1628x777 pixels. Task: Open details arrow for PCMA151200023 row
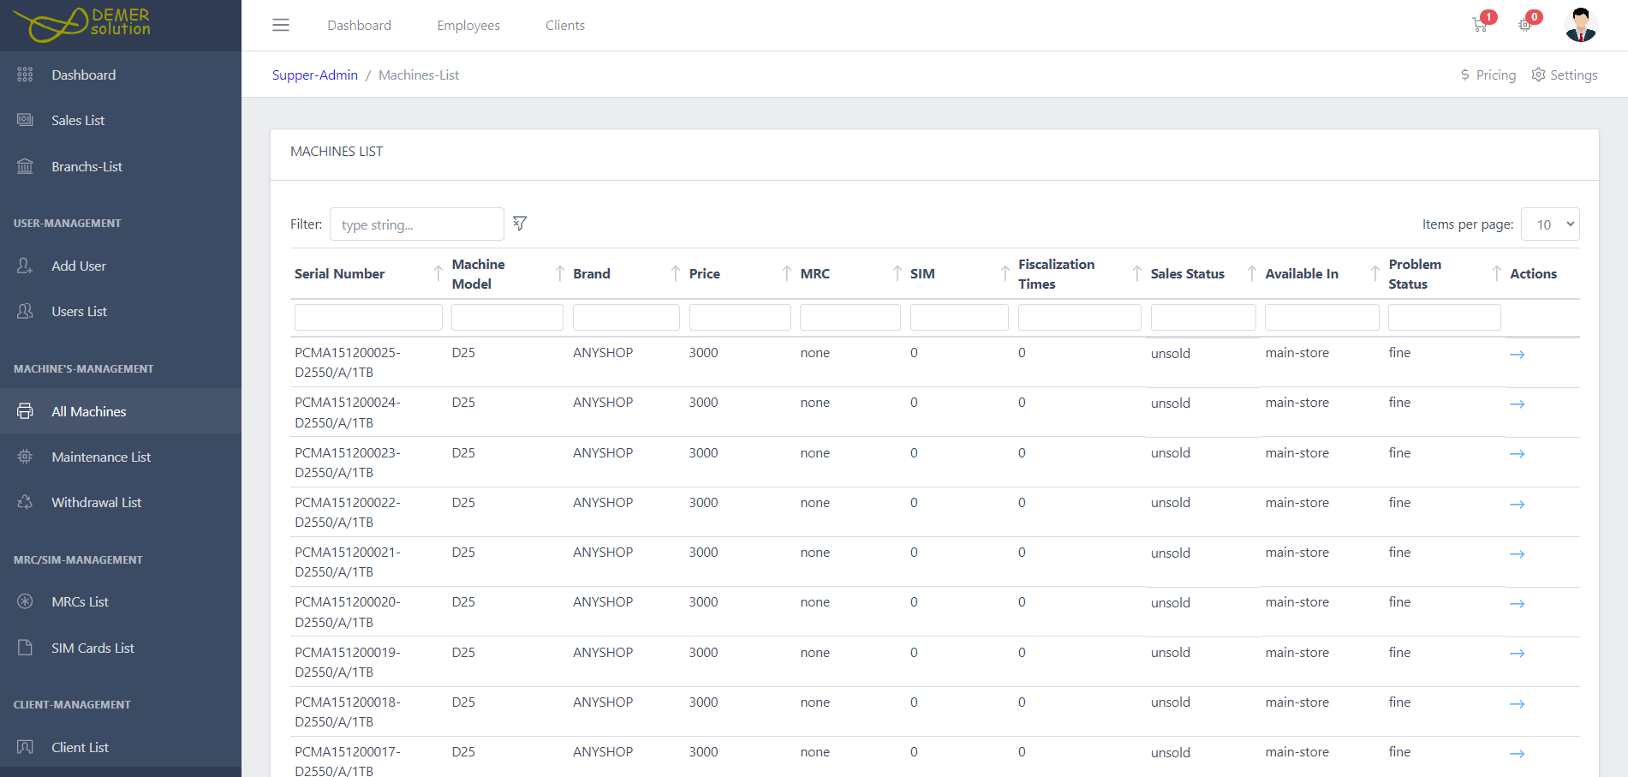point(1517,453)
